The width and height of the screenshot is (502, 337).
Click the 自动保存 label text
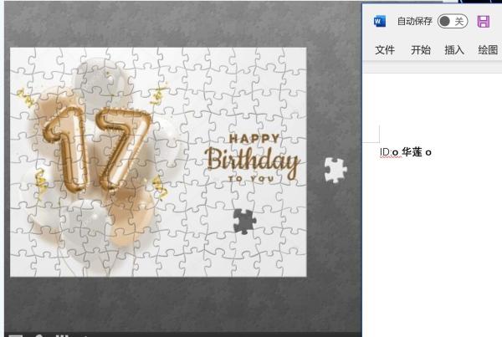pos(415,22)
